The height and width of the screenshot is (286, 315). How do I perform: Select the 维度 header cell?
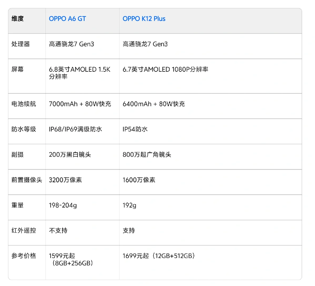click(17, 19)
